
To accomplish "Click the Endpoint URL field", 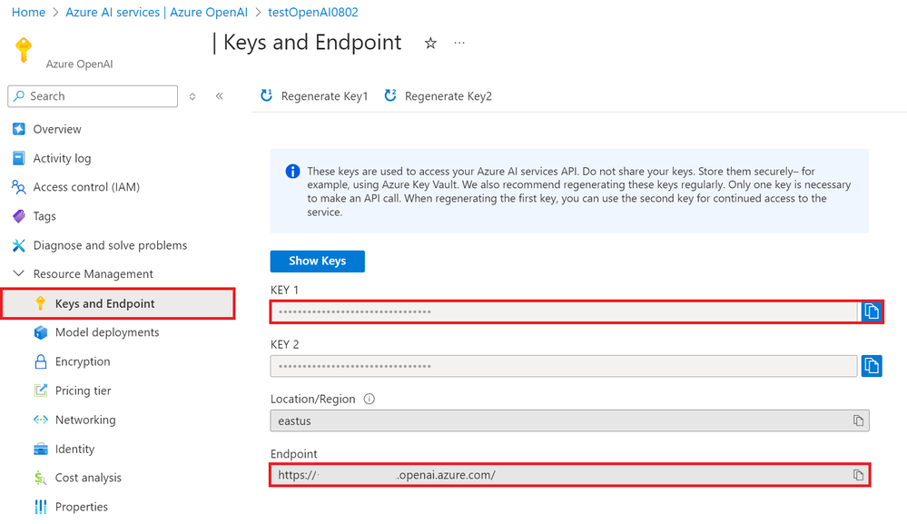I will (x=570, y=475).
